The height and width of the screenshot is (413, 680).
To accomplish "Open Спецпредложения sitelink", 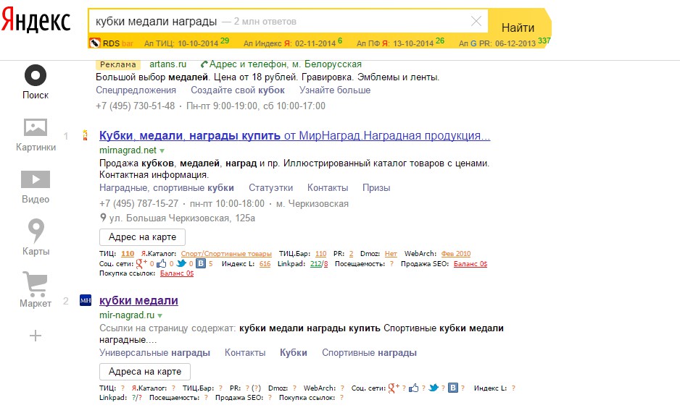I will click(136, 90).
